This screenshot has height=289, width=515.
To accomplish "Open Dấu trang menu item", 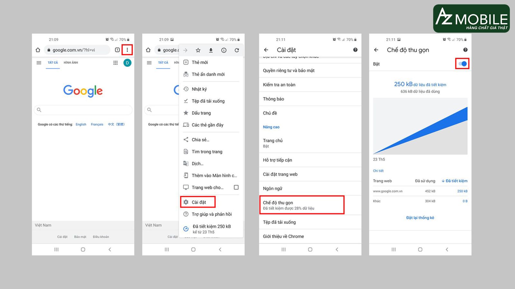I will tap(211, 113).
